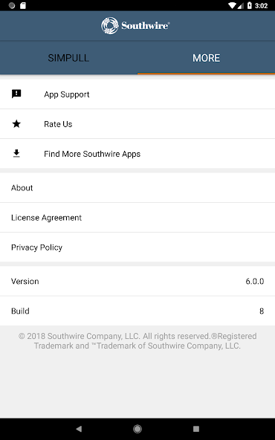This screenshot has width=275, height=440.
Task: Select the MORE tab
Action: (x=207, y=58)
